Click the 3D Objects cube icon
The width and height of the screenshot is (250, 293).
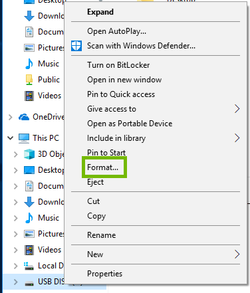click(29, 154)
